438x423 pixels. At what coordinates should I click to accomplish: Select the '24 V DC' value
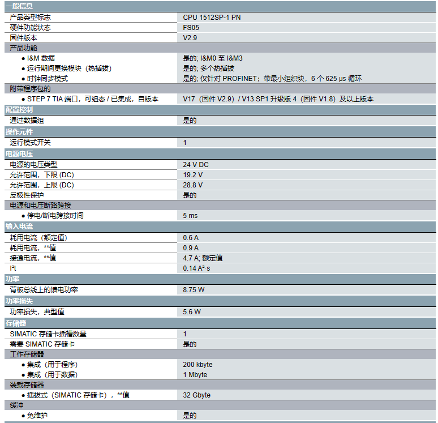[196, 165]
